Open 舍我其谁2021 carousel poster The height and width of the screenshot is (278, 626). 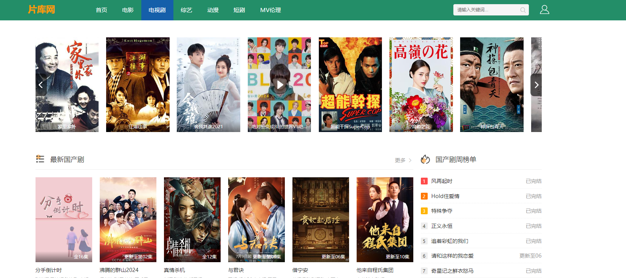pyautogui.click(x=209, y=84)
